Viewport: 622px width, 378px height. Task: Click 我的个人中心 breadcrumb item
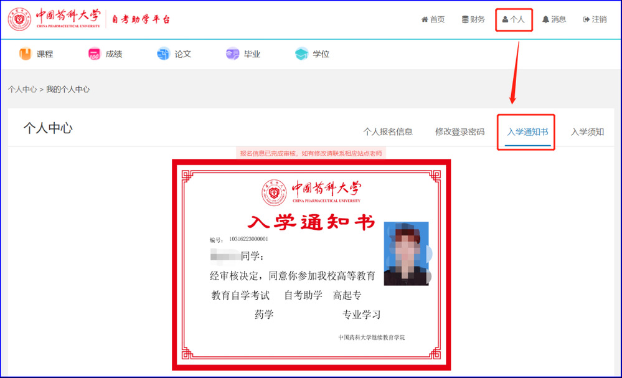[68, 90]
